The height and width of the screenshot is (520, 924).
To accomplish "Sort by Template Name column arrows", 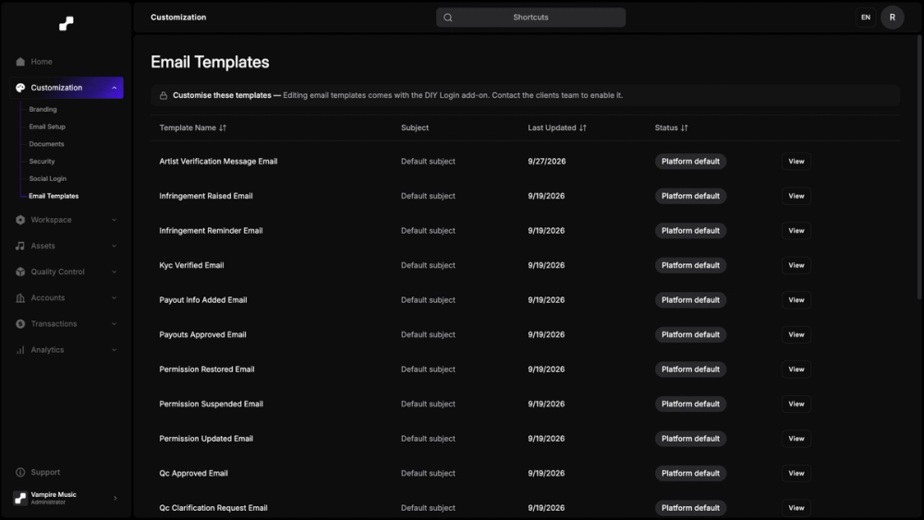I will 223,127.
